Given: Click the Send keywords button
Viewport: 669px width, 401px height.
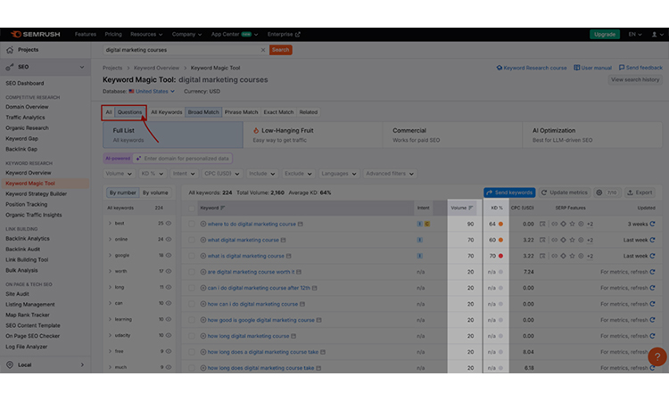Looking at the screenshot, I should (x=509, y=192).
